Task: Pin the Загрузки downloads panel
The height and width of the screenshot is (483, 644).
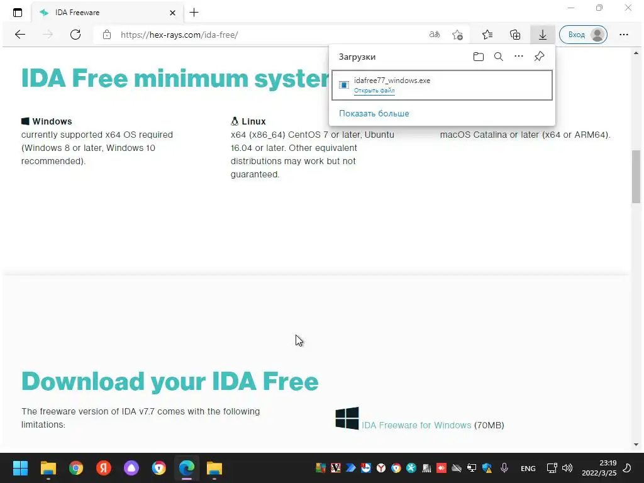Action: (539, 57)
